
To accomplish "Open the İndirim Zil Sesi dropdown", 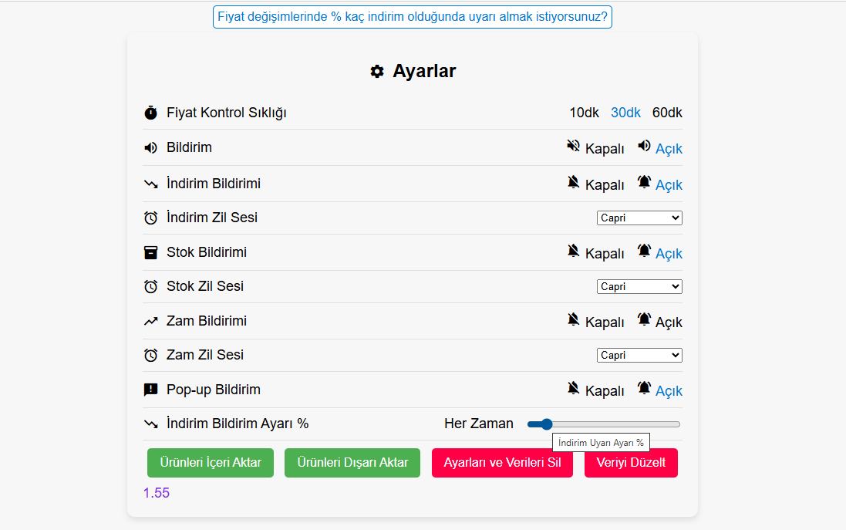I will (639, 218).
